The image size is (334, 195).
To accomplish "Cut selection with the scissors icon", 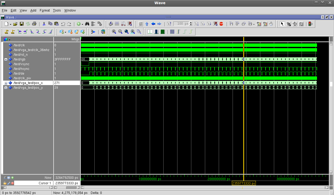I will pos(44,24).
